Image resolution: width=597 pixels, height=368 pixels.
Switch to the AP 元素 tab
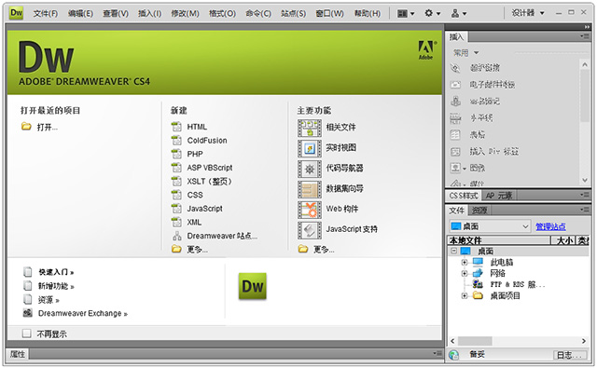[x=499, y=196]
